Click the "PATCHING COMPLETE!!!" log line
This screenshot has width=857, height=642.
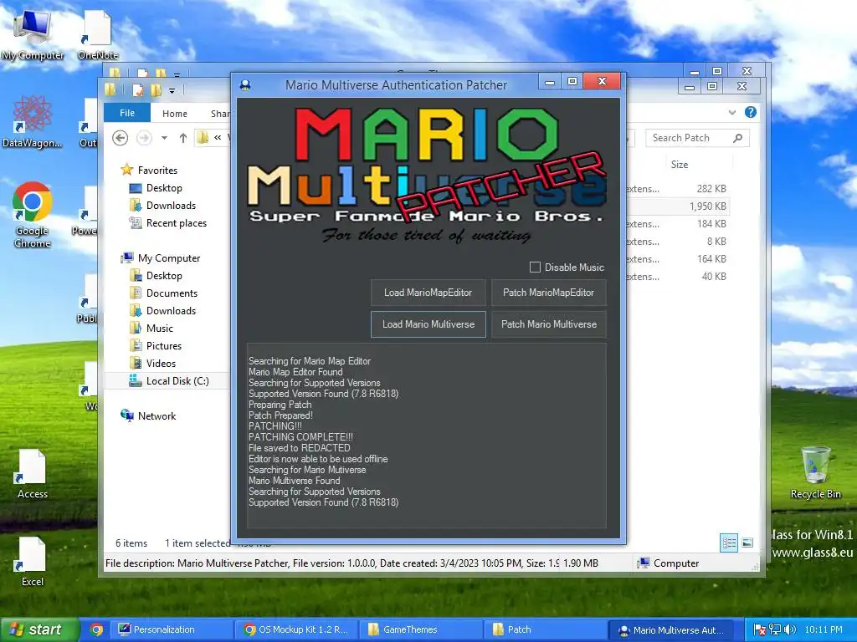tap(300, 436)
